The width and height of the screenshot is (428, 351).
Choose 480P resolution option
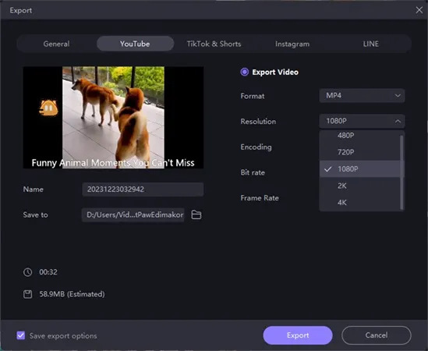click(360, 136)
